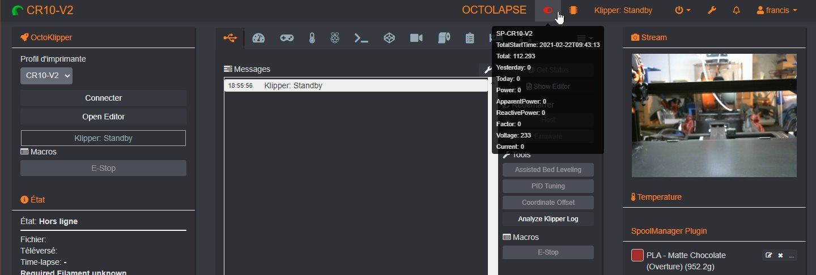Viewport: 816px width, 275px height.
Task: Click the Coordinate Offset button
Action: point(548,203)
